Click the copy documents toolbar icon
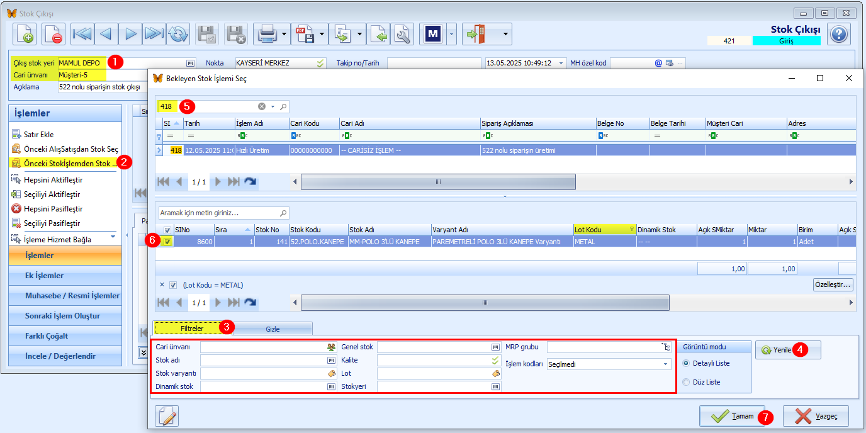Screen dimensions: 866x433 point(343,34)
